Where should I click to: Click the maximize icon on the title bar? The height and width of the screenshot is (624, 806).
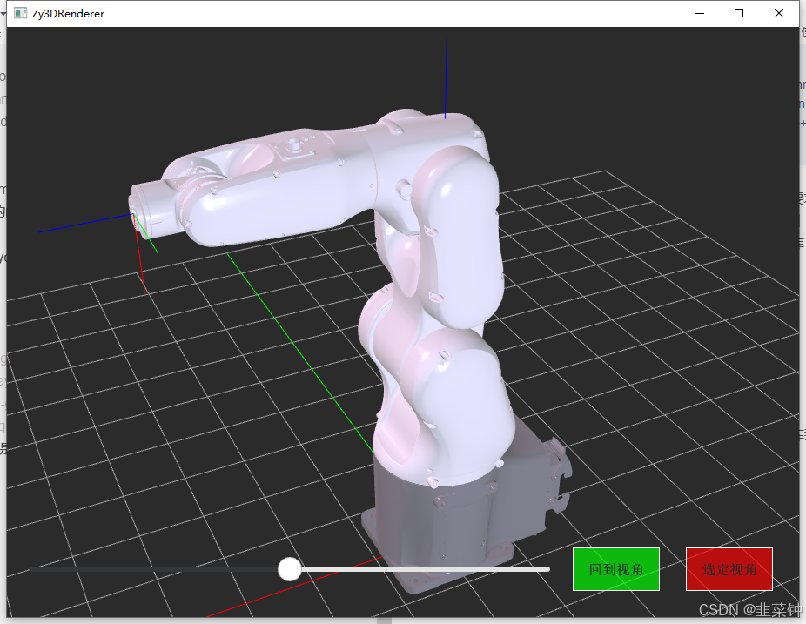click(x=738, y=13)
